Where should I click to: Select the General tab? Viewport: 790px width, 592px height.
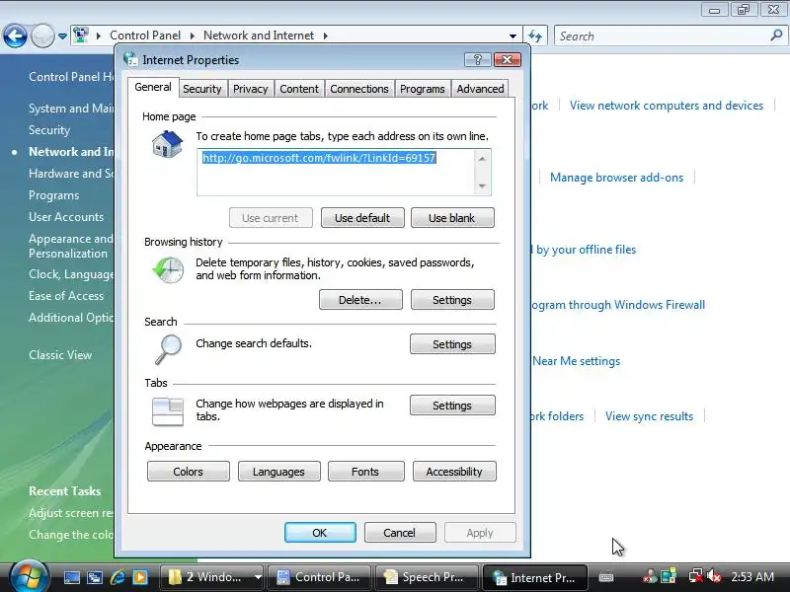153,87
